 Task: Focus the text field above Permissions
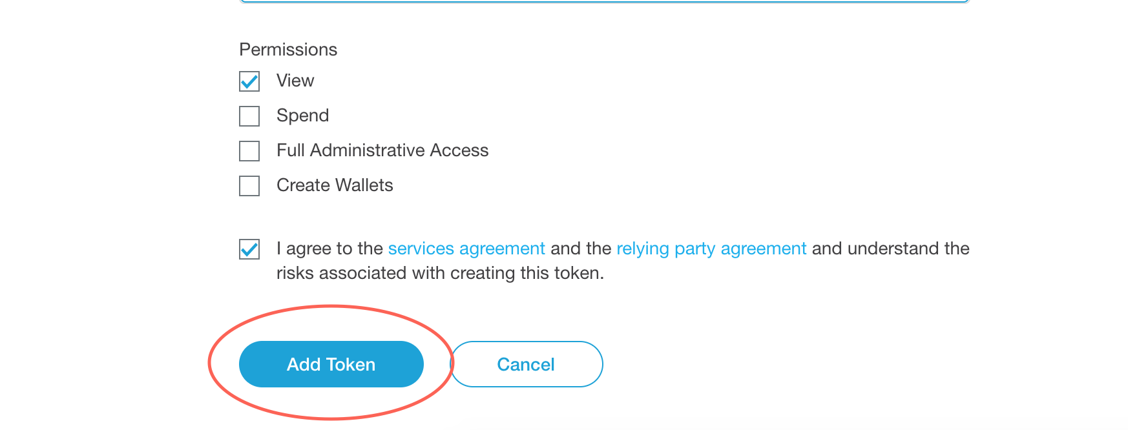pyautogui.click(x=604, y=1)
